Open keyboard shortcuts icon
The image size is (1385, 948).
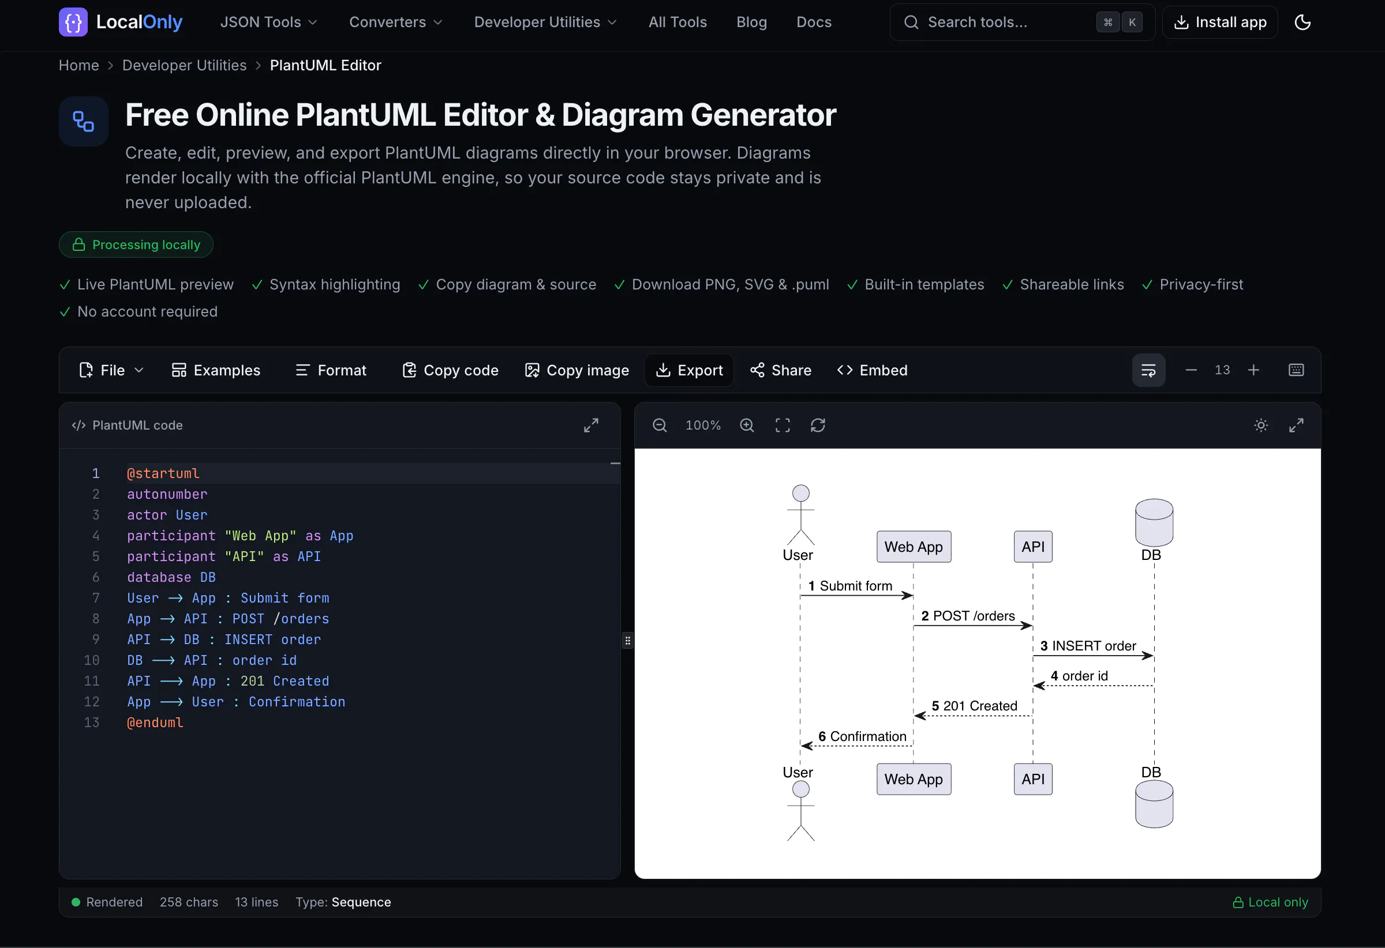pos(1296,370)
